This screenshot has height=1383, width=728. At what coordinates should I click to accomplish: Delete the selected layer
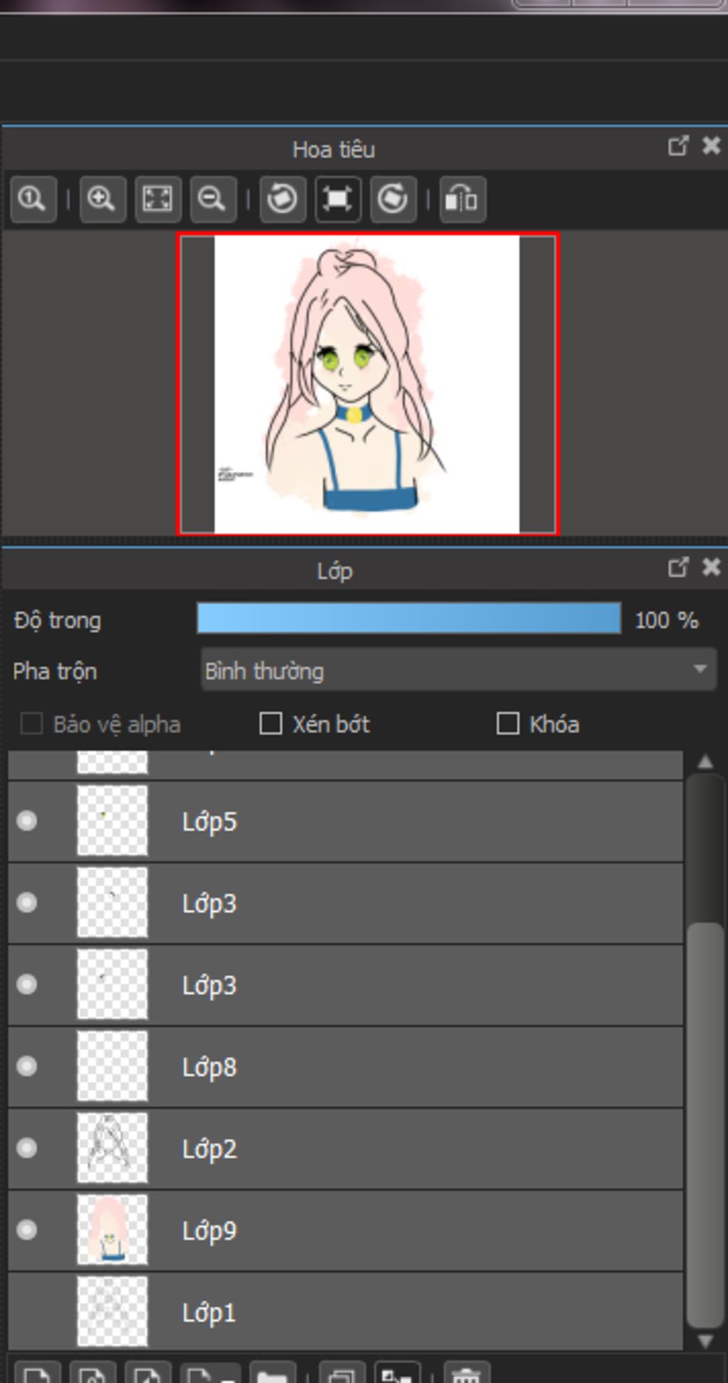click(466, 1373)
